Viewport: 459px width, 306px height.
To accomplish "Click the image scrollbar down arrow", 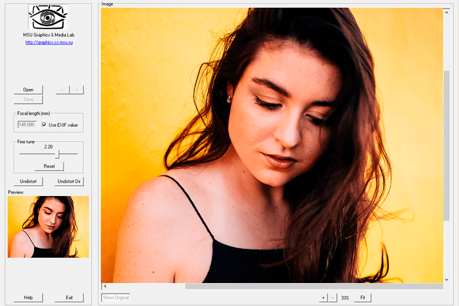I will (x=447, y=279).
